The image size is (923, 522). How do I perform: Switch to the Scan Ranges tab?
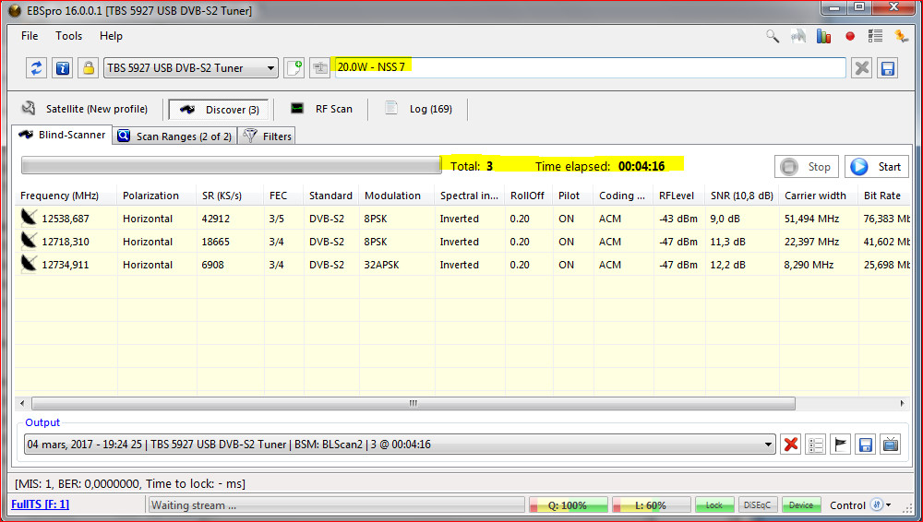(175, 136)
